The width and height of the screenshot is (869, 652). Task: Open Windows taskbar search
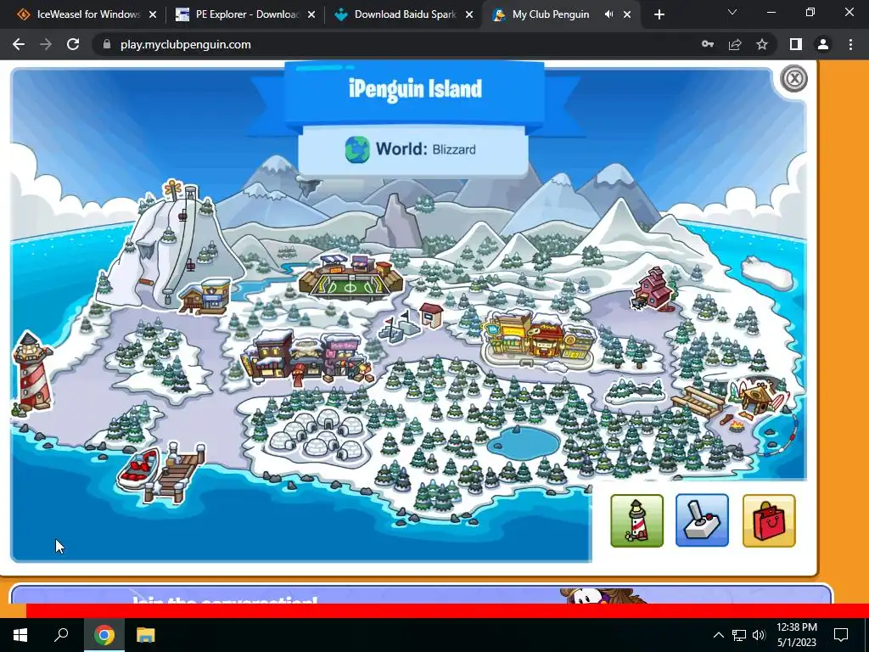(x=61, y=634)
